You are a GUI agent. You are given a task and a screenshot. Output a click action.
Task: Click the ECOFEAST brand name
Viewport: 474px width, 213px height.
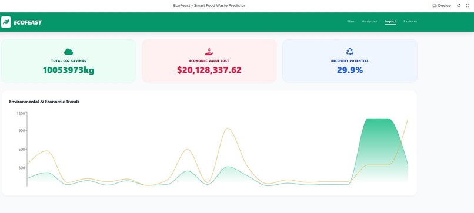click(28, 22)
